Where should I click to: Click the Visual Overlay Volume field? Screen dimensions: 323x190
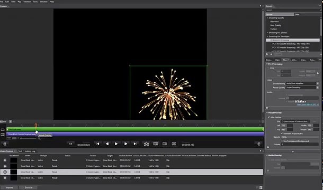tap(300, 145)
